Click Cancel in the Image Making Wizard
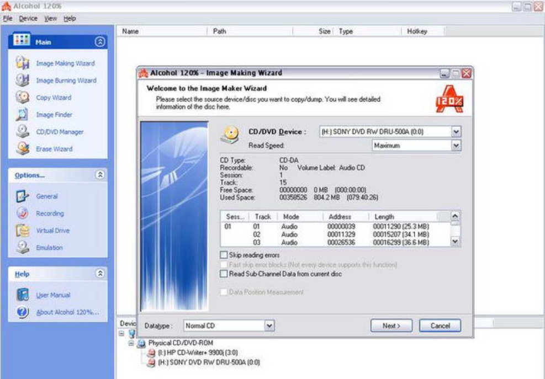 click(440, 325)
